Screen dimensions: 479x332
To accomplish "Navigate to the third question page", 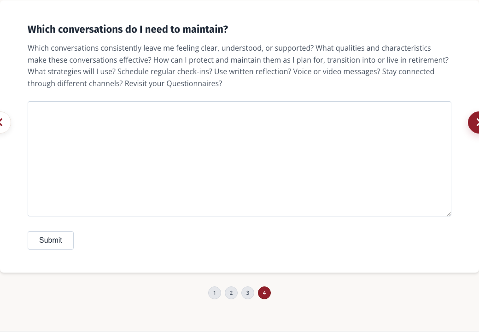I will point(248,293).
